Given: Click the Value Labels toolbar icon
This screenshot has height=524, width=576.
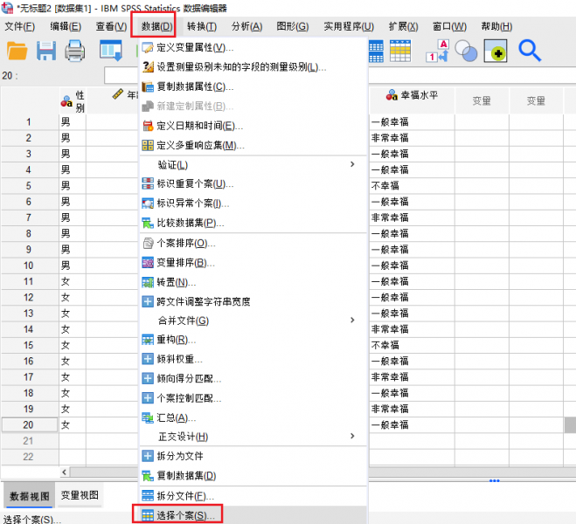Looking at the screenshot, I should [x=438, y=51].
